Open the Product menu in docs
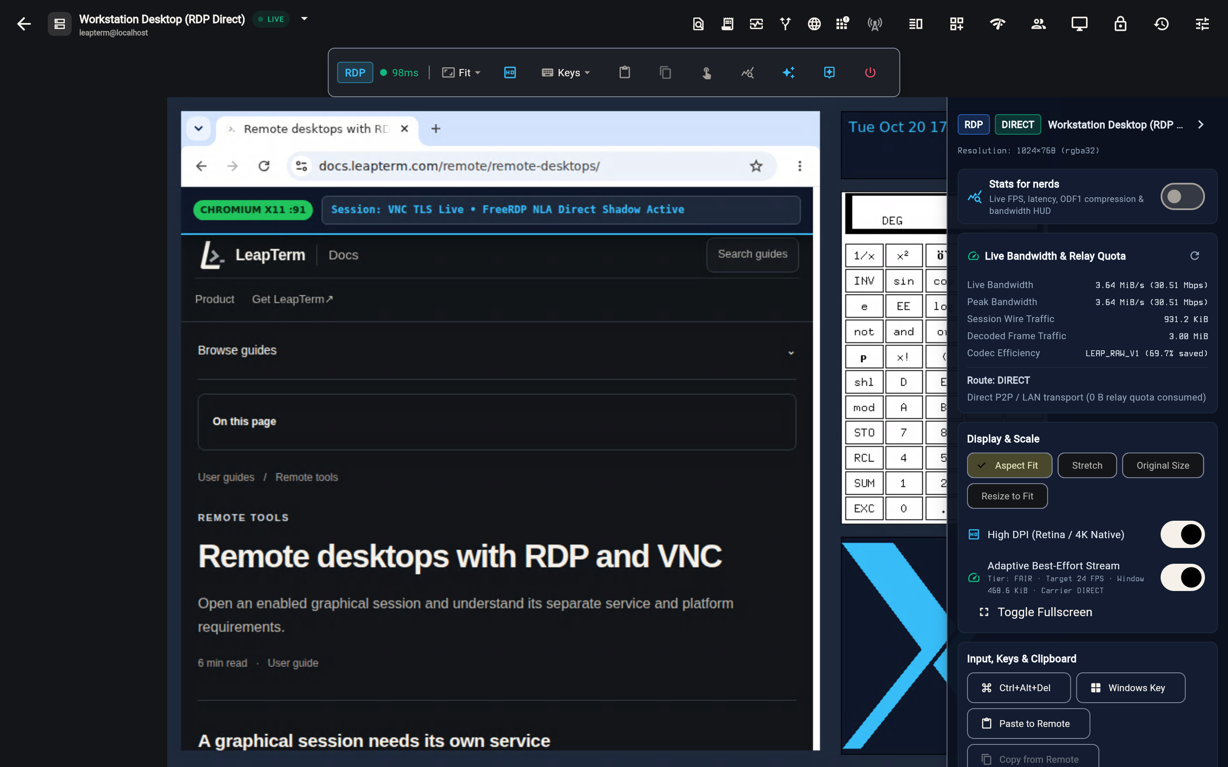Screen dimensions: 1228x767 214,299
